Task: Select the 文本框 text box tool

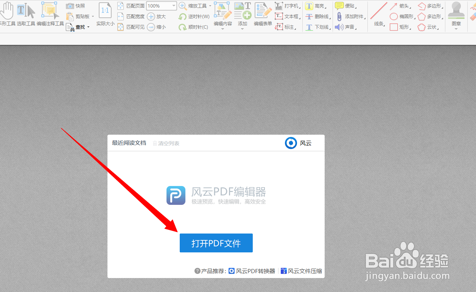Action: click(288, 16)
